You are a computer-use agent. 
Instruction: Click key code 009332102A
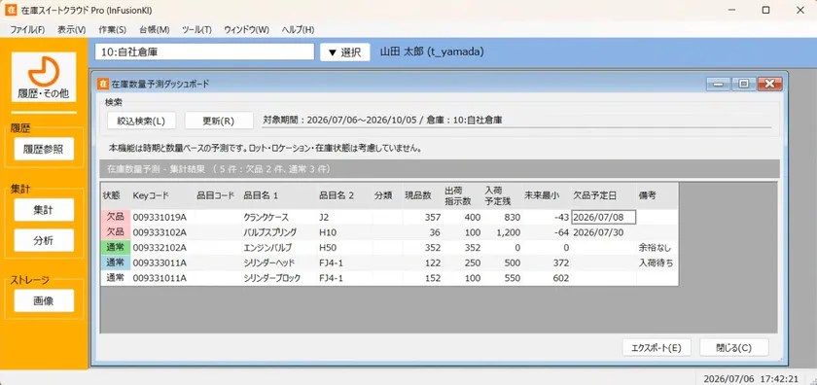click(x=160, y=248)
